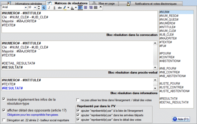Open font color dropdown arrow

(x=76, y=8)
